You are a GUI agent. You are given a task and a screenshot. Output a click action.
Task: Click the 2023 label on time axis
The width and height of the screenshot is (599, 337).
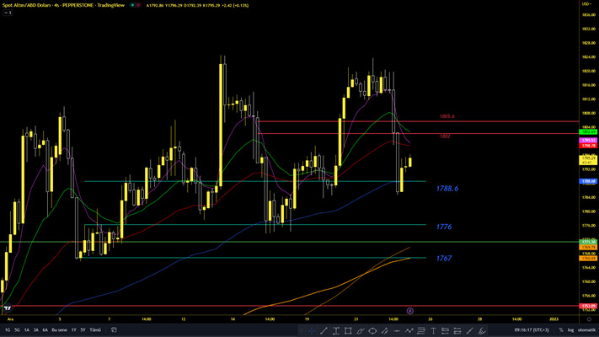click(554, 319)
